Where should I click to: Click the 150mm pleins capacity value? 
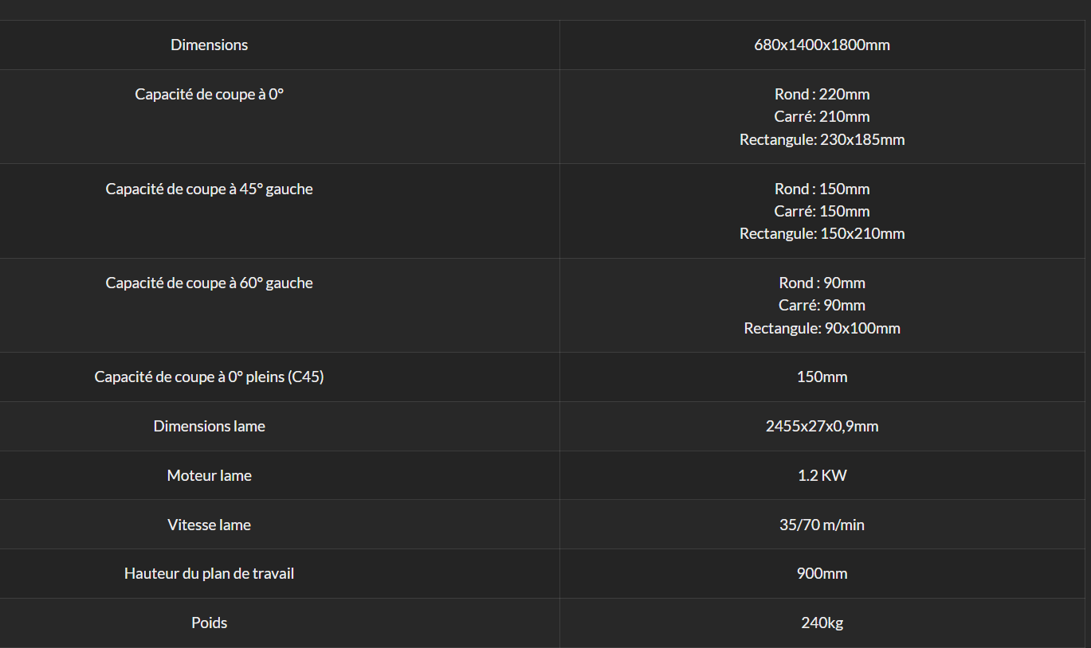tap(822, 377)
